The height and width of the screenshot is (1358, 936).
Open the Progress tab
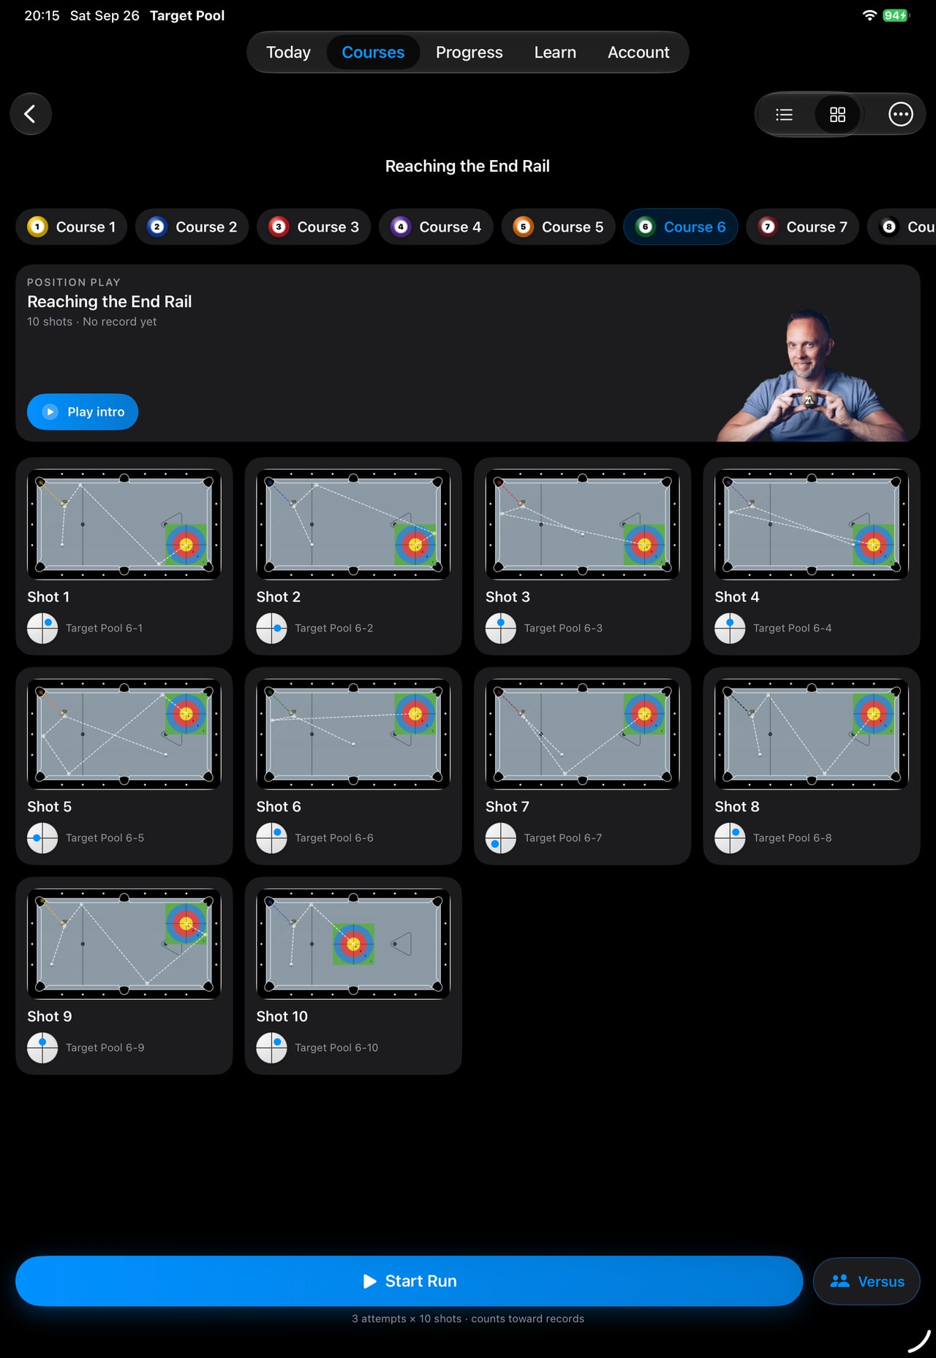[x=469, y=53]
